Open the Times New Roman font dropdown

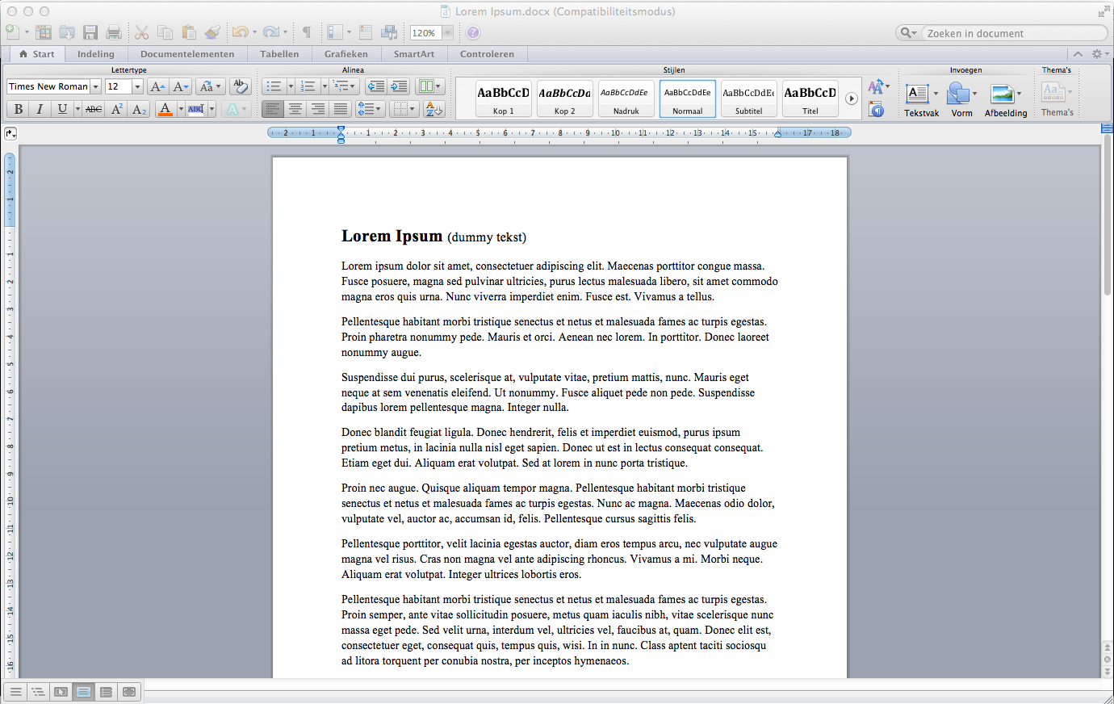(95, 86)
